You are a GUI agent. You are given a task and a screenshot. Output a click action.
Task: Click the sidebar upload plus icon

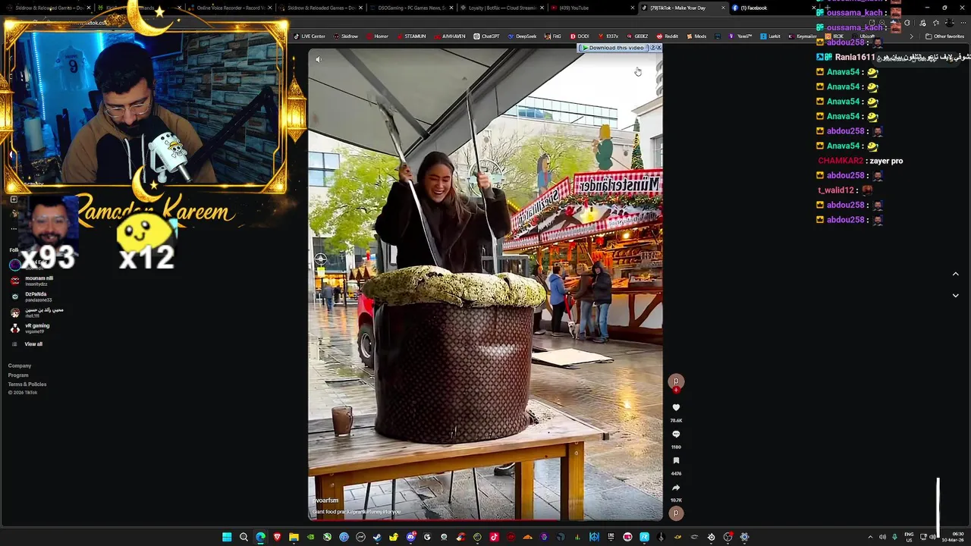pyautogui.click(x=14, y=199)
